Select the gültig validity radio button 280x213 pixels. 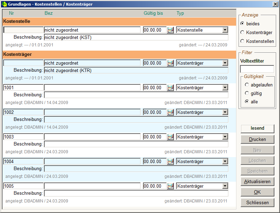(247, 93)
